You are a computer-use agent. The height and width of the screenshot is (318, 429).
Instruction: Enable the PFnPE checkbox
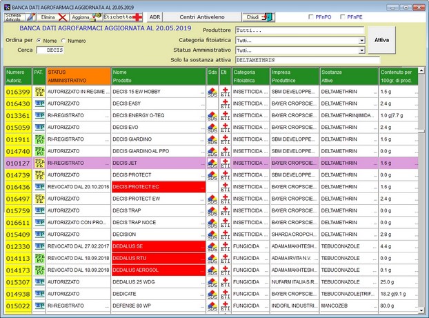pos(343,17)
